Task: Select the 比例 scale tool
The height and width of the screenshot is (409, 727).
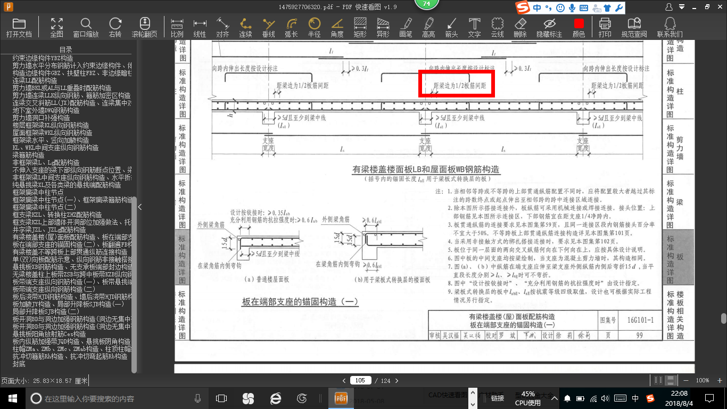Action: (177, 27)
